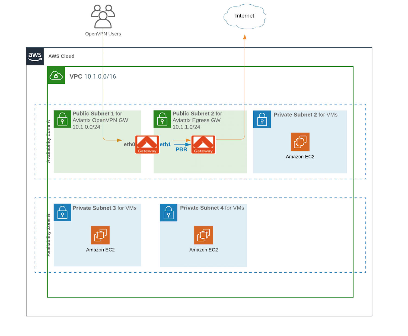
Task: Select the Internet cloud shape
Action: 244,16
